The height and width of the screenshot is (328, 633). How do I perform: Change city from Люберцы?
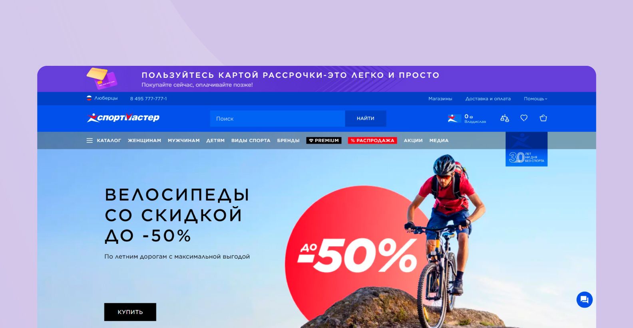pyautogui.click(x=102, y=98)
